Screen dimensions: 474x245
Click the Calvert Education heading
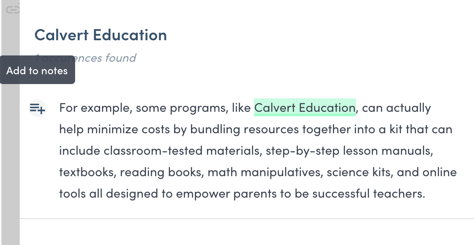tap(101, 35)
